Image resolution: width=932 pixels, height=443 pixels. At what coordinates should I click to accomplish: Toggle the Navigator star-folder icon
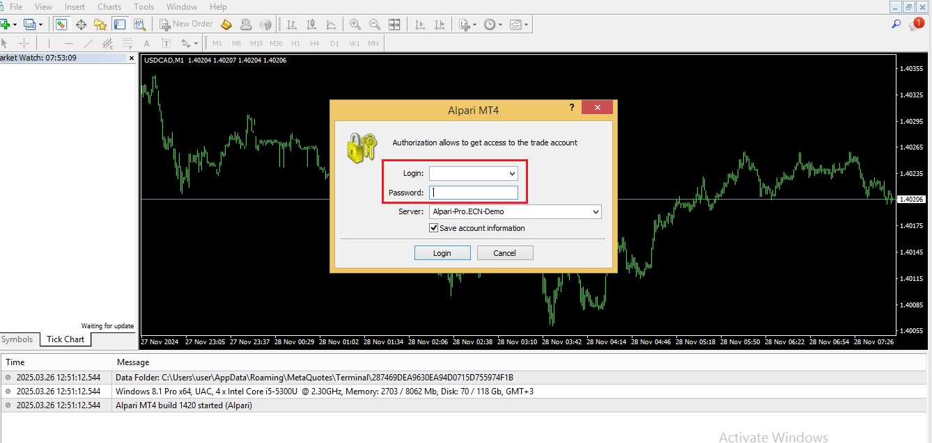pos(100,24)
